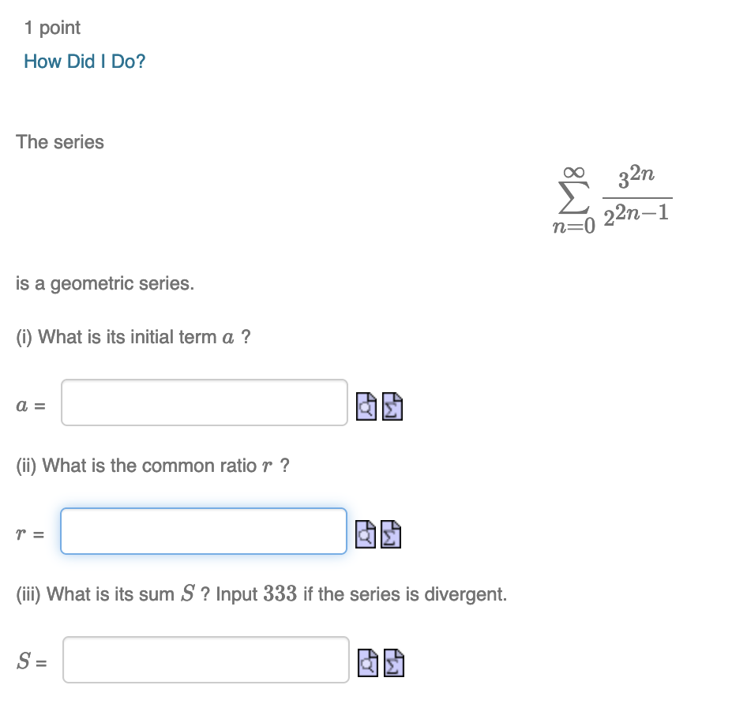Viewport: 747px width, 715px height.
Task: Click the 1 point label at top
Action: click(x=51, y=28)
